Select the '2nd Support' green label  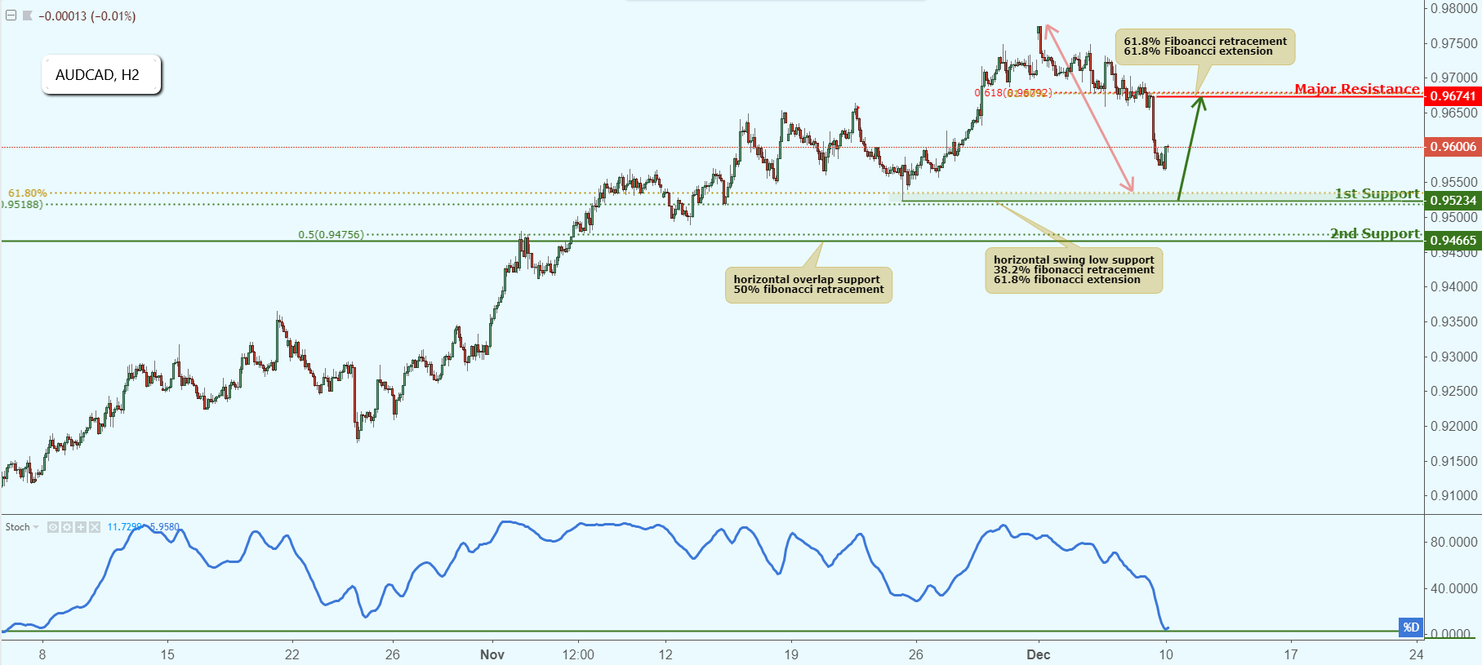[1375, 233]
